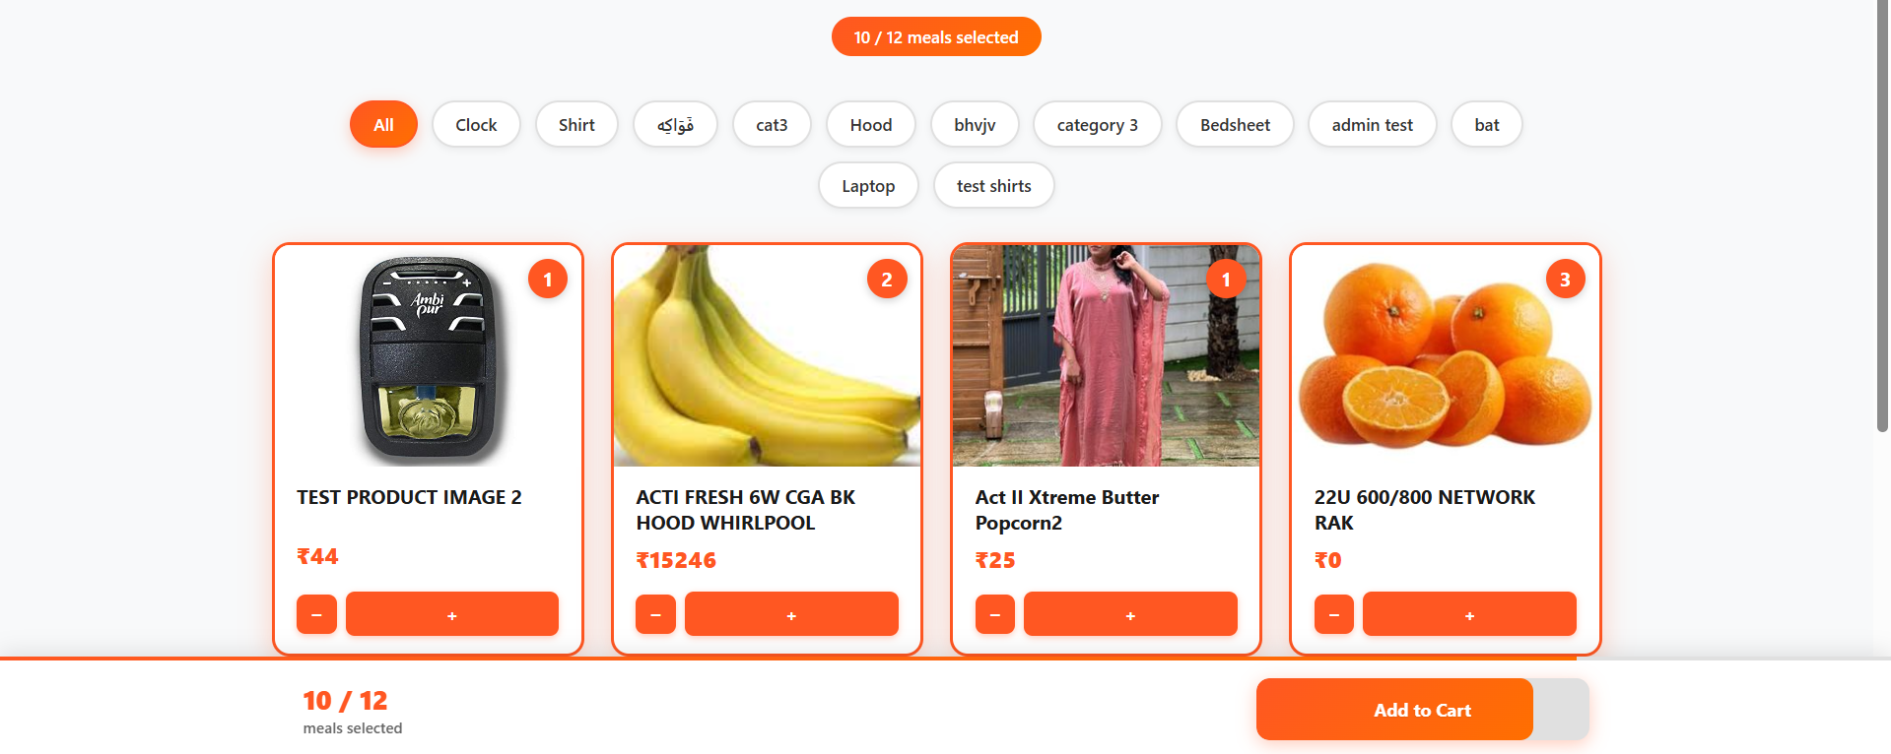The width and height of the screenshot is (1891, 754).
Task: Decrease quantity of TEST PRODUCT IMAGE 2
Action: coord(316,614)
